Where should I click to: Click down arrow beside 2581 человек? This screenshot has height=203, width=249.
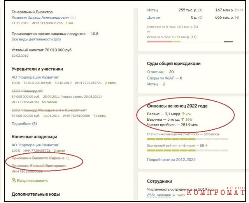tap(174, 195)
